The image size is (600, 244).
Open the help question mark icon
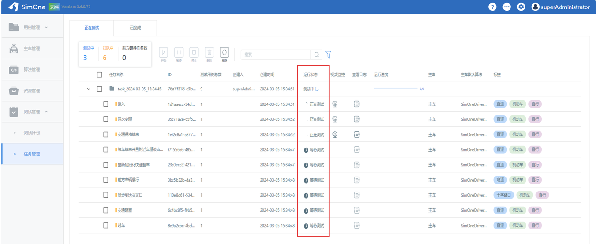point(492,7)
